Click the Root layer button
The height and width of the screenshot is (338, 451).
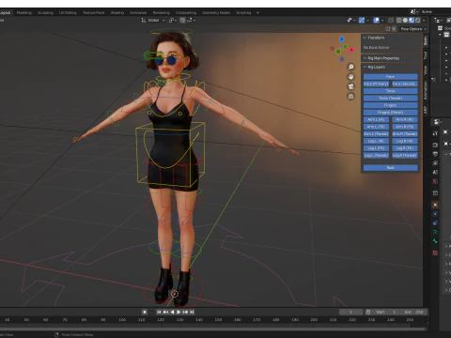pos(390,168)
